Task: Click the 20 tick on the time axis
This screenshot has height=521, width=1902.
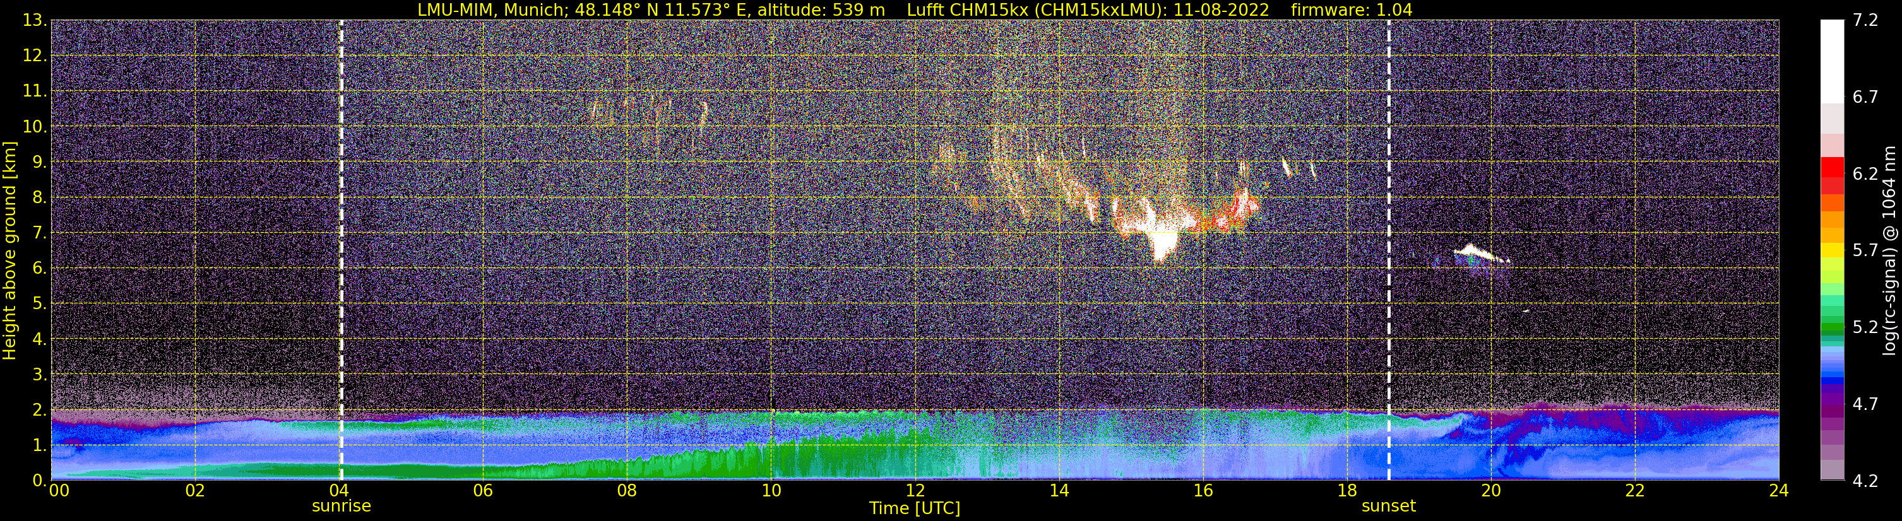Action: [1491, 491]
